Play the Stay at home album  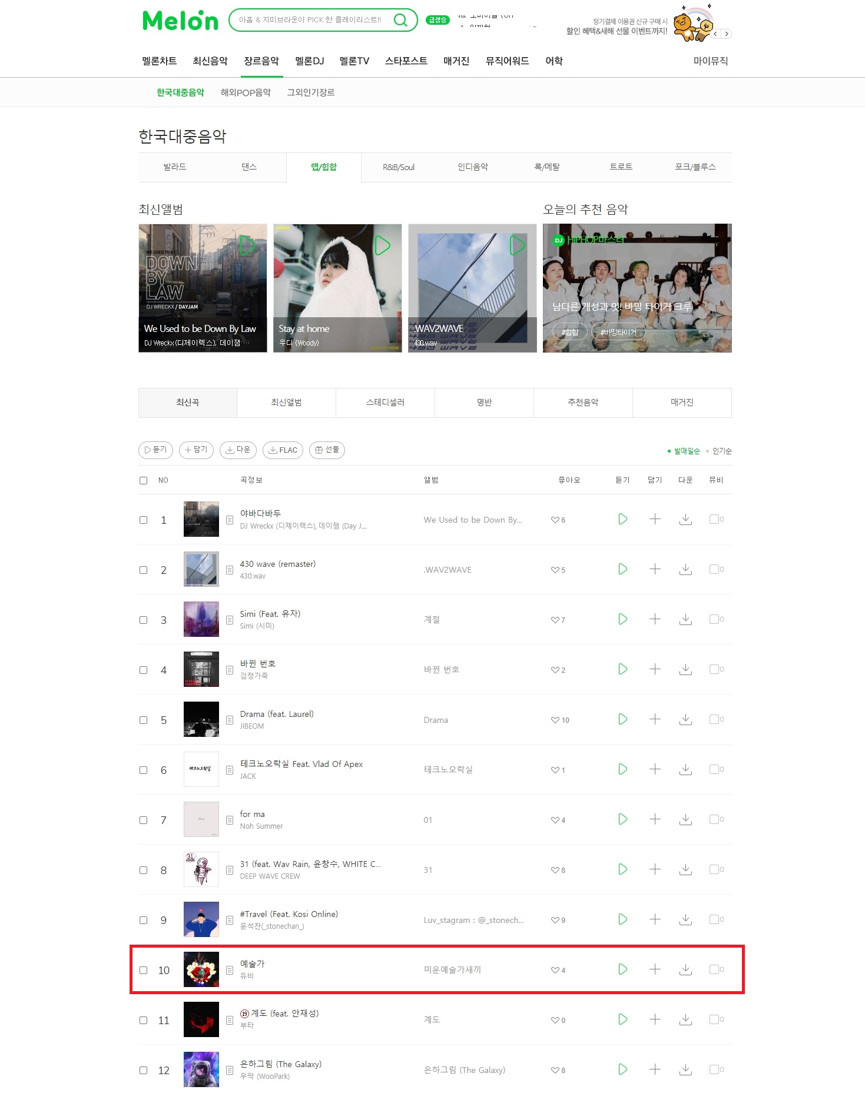(382, 245)
